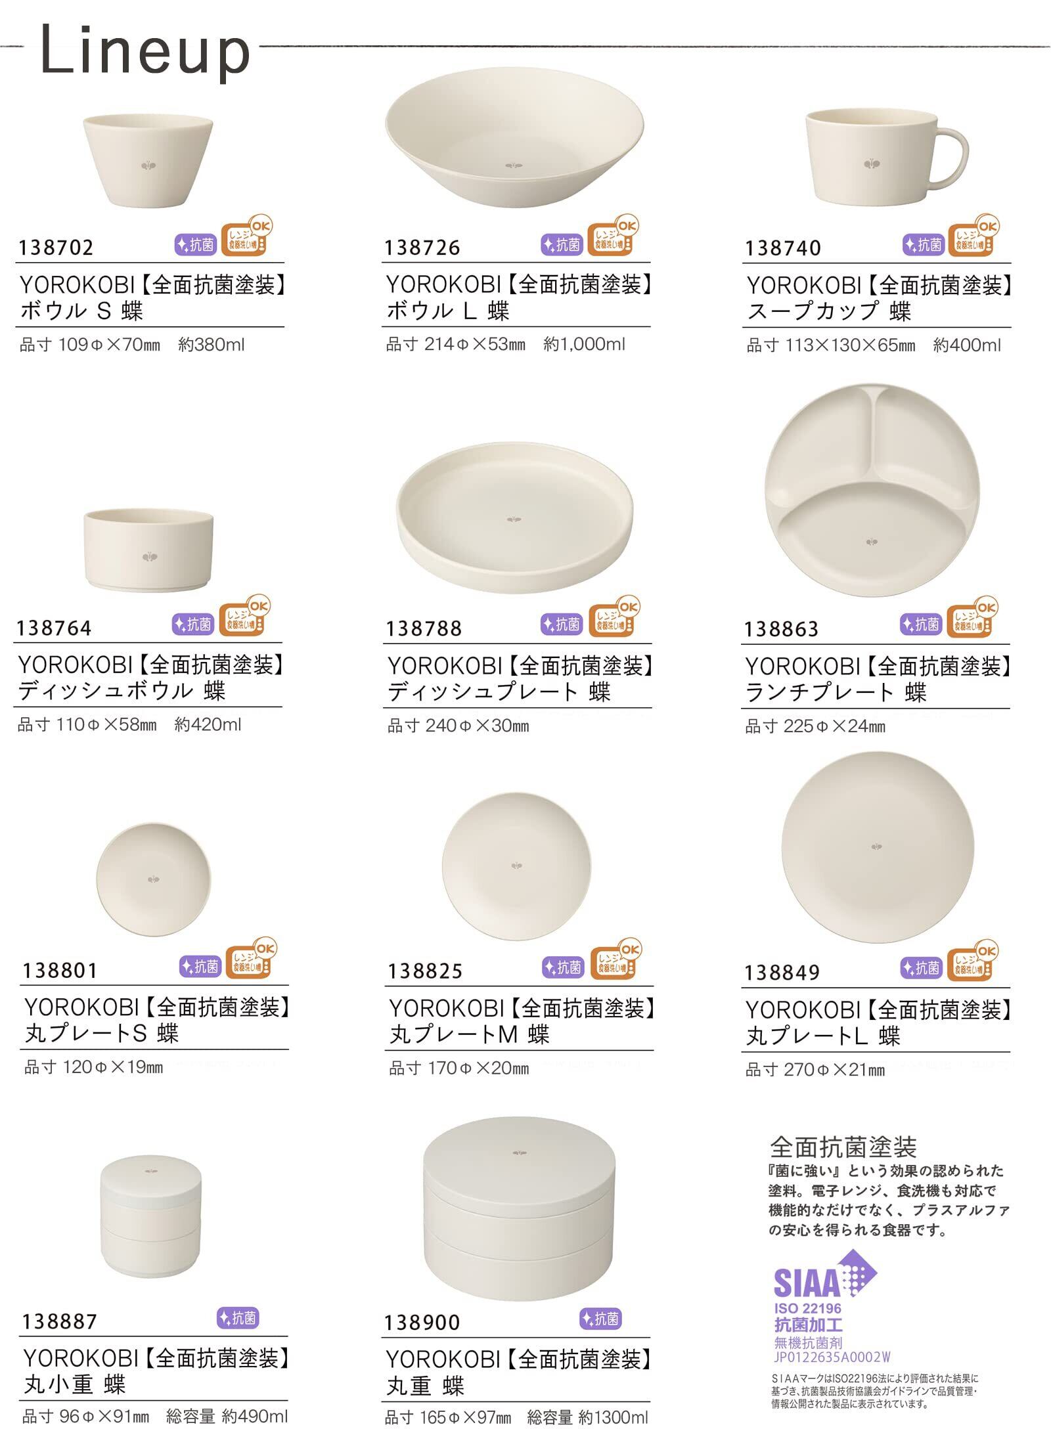1051x1429 pixels.
Task: Click the 抗菌 badge for item 138788
Action: pos(562,625)
